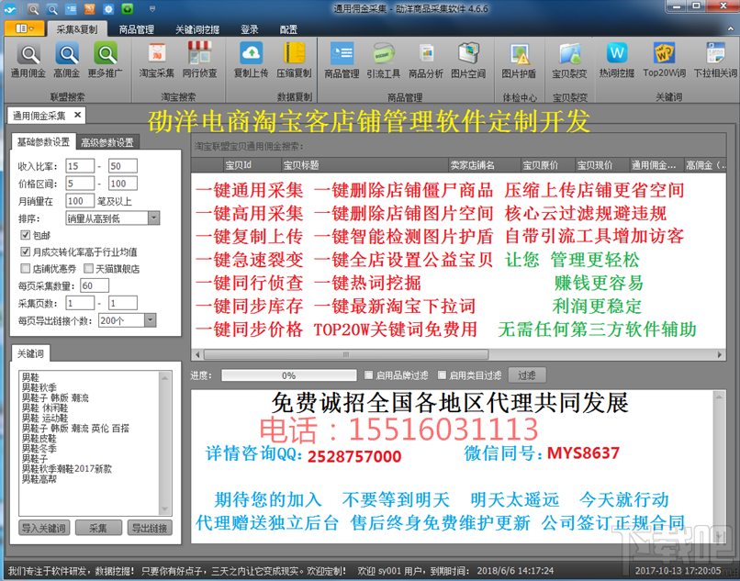Select the 高级参数设置 tab
Image resolution: width=740 pixels, height=581 pixels.
107,142
